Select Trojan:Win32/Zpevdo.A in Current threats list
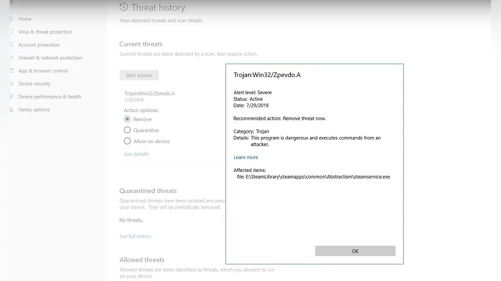 click(149, 93)
